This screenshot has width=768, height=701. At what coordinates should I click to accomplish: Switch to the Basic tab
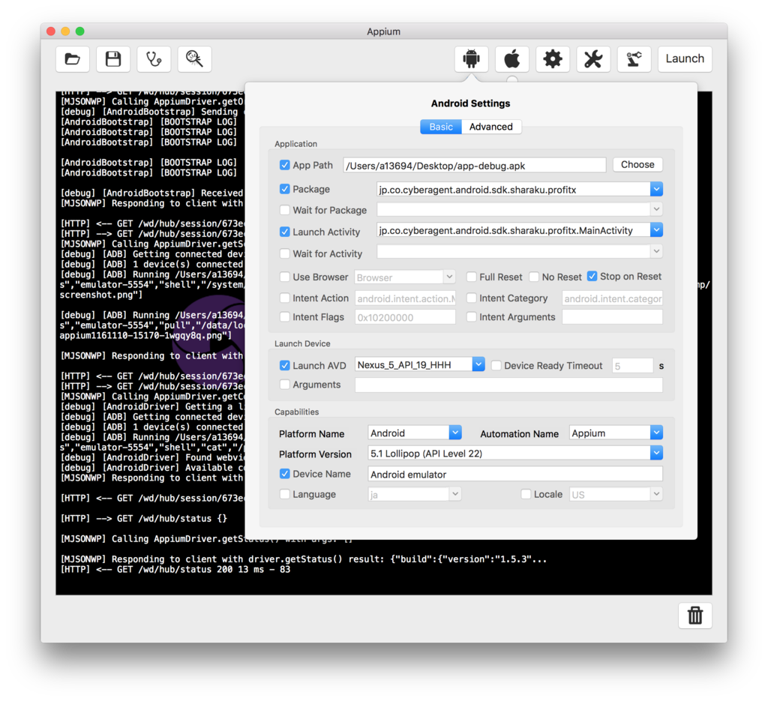(441, 127)
